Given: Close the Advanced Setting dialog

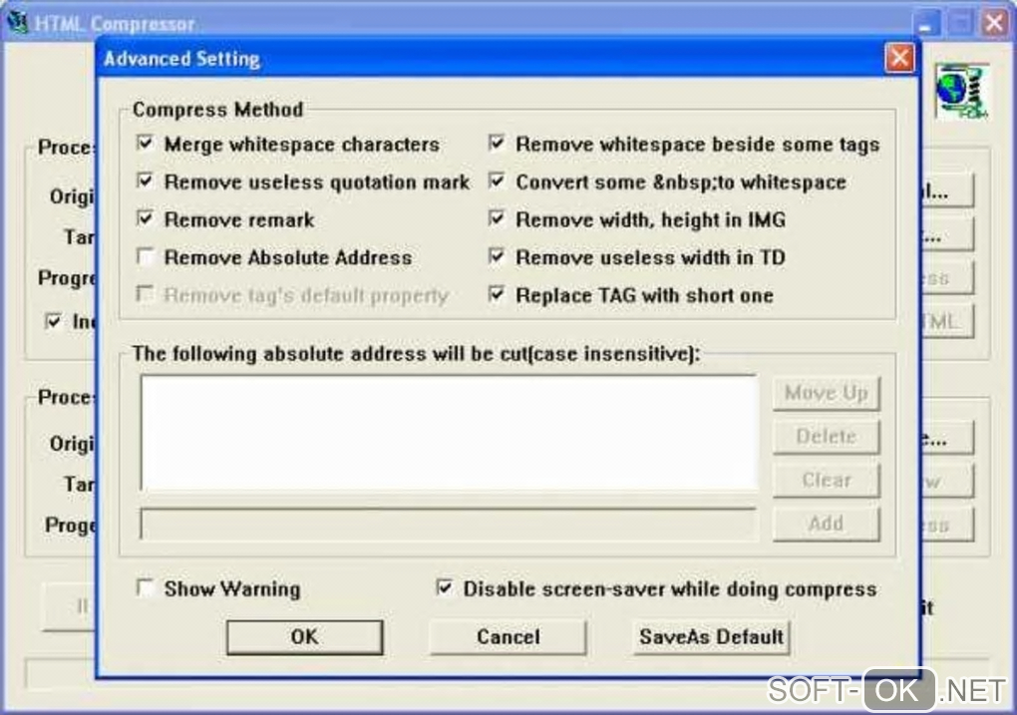Looking at the screenshot, I should (x=899, y=59).
